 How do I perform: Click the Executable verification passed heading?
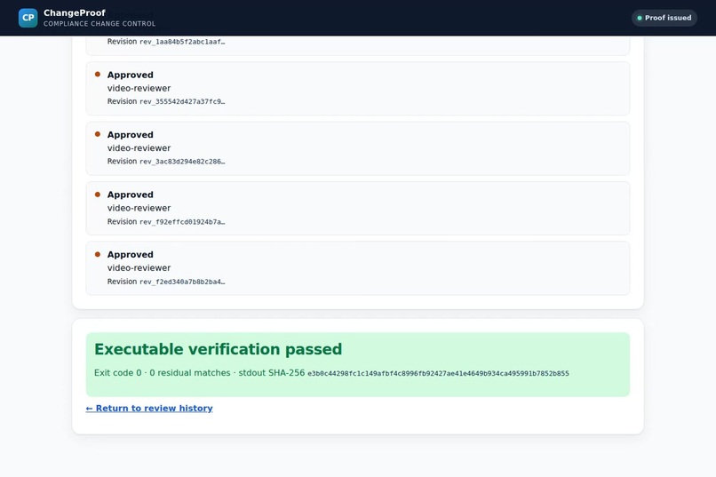point(218,349)
